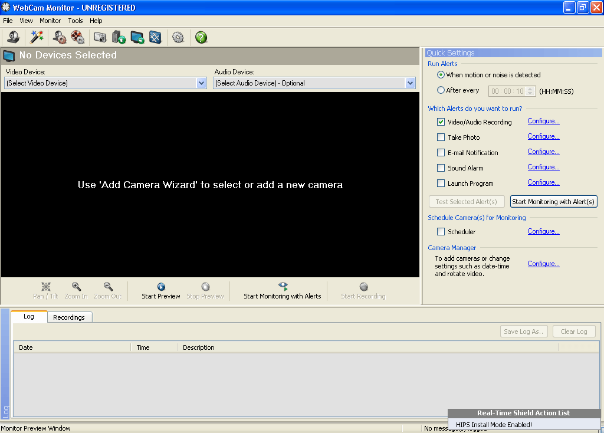The width and height of the screenshot is (604, 433).
Task: Enable the Take Photo alert checkbox
Action: pos(439,137)
